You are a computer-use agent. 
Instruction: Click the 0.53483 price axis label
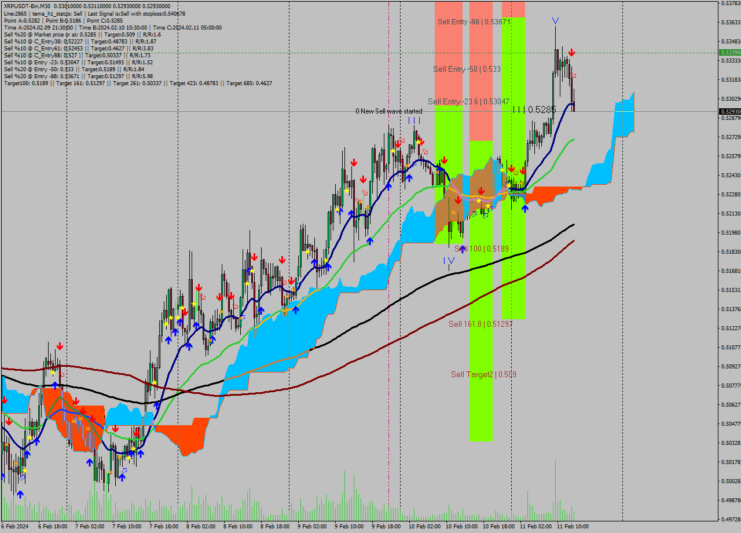[731, 42]
